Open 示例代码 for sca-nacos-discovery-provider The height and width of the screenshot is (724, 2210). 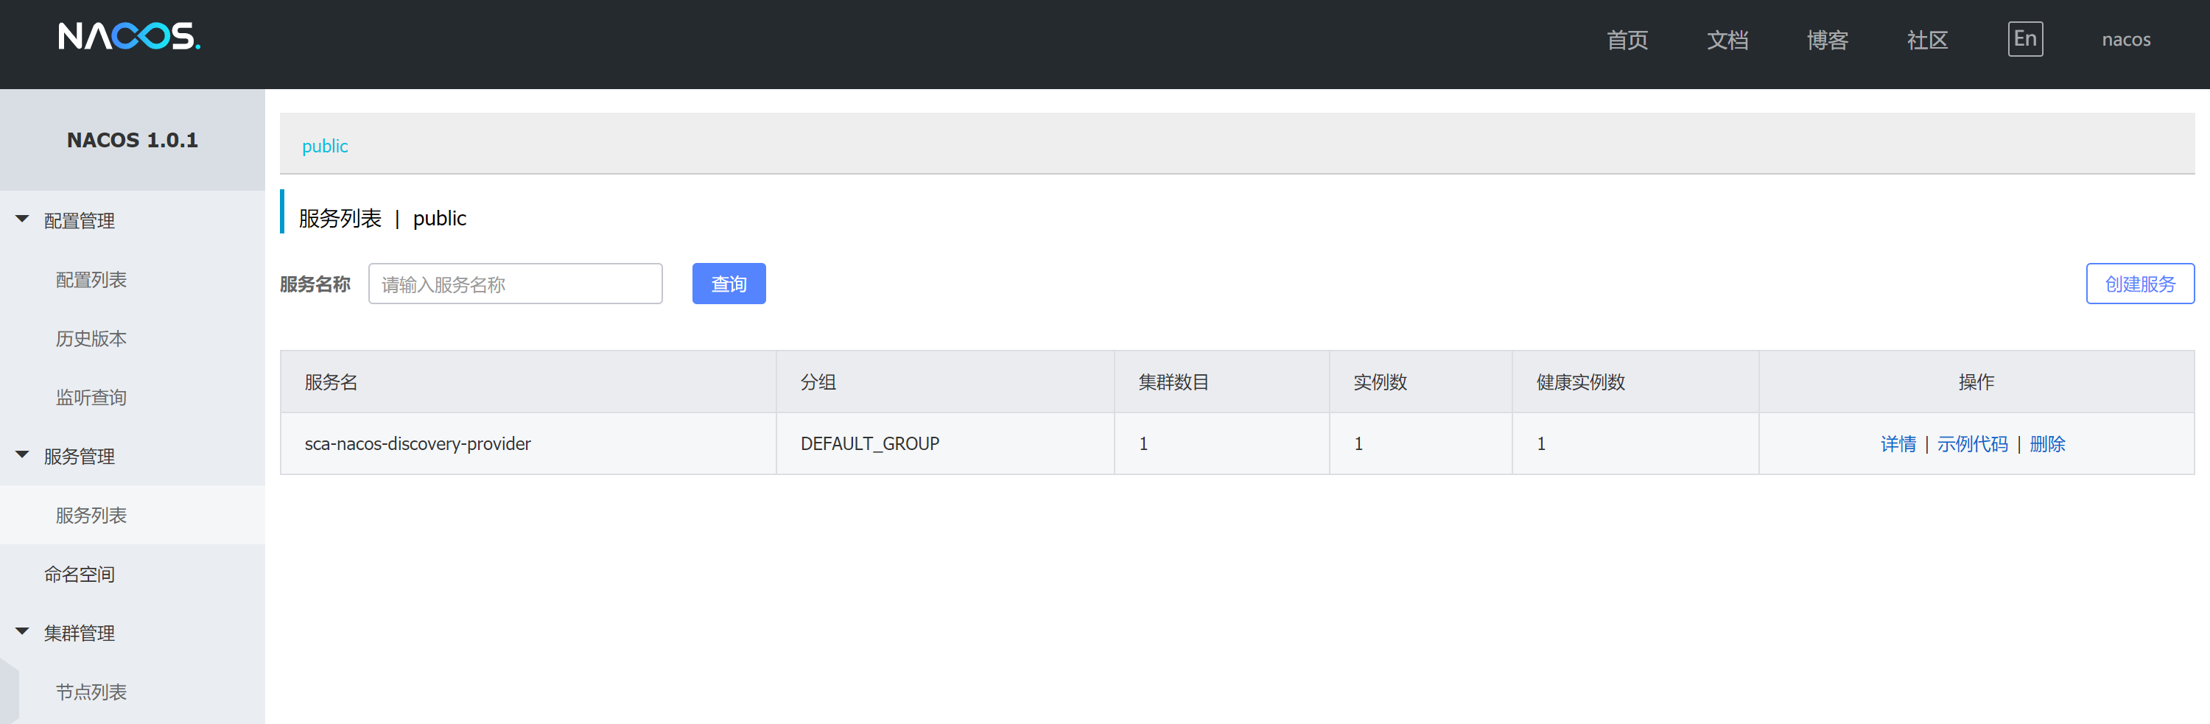[x=1972, y=443]
